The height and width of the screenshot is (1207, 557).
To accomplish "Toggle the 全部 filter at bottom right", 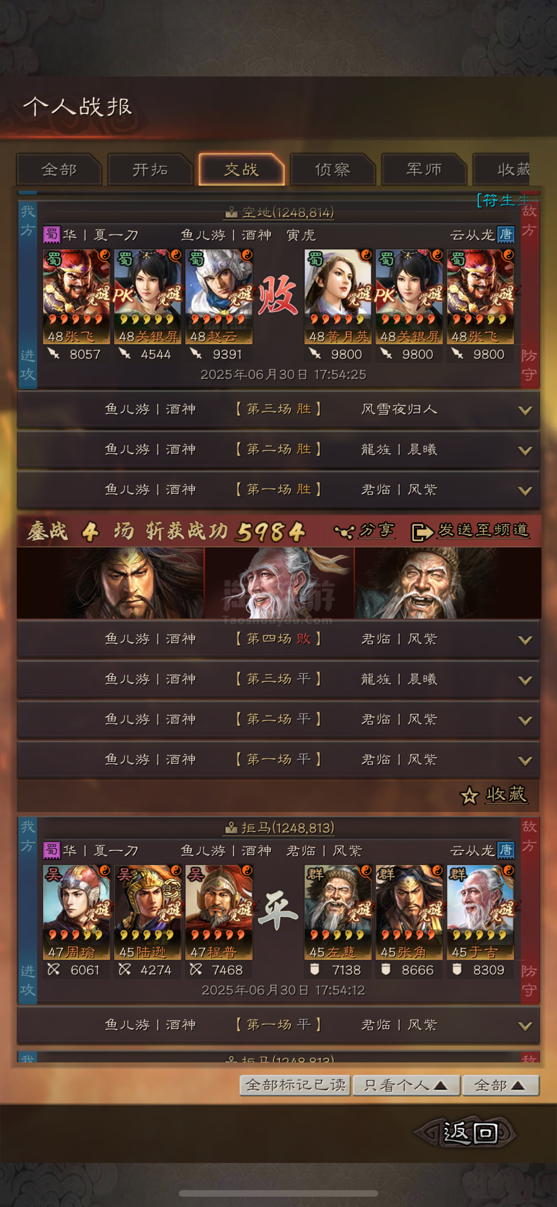I will pos(500,1085).
